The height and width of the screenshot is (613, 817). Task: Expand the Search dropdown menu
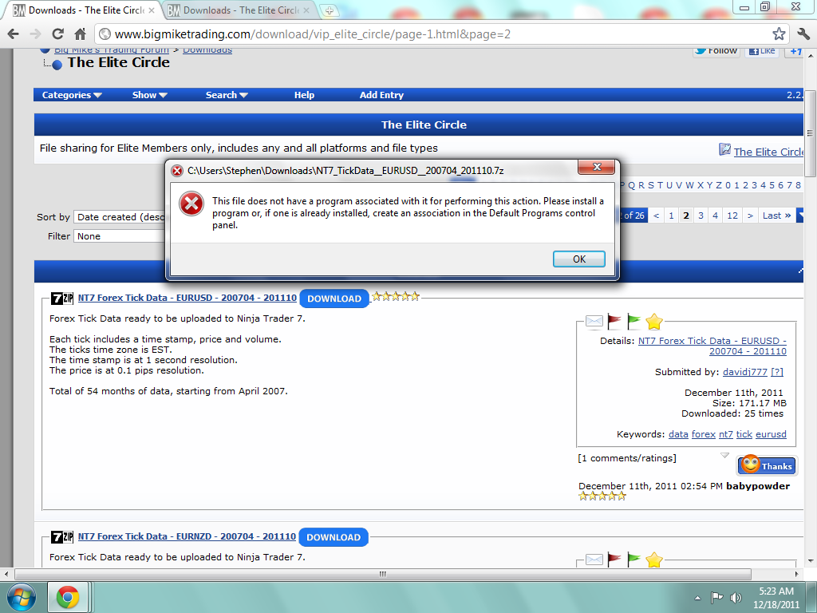[227, 95]
